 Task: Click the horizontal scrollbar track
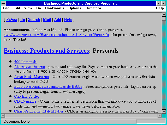point(81,116)
